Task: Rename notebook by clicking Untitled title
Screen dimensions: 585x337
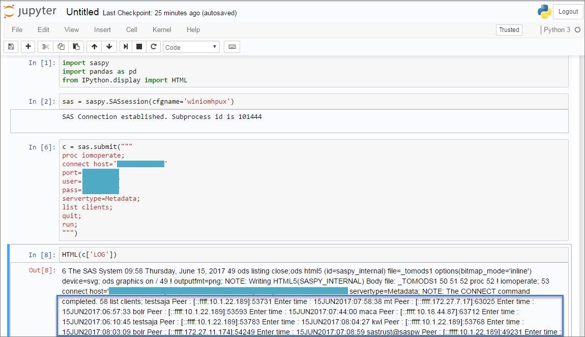Action: [82, 12]
